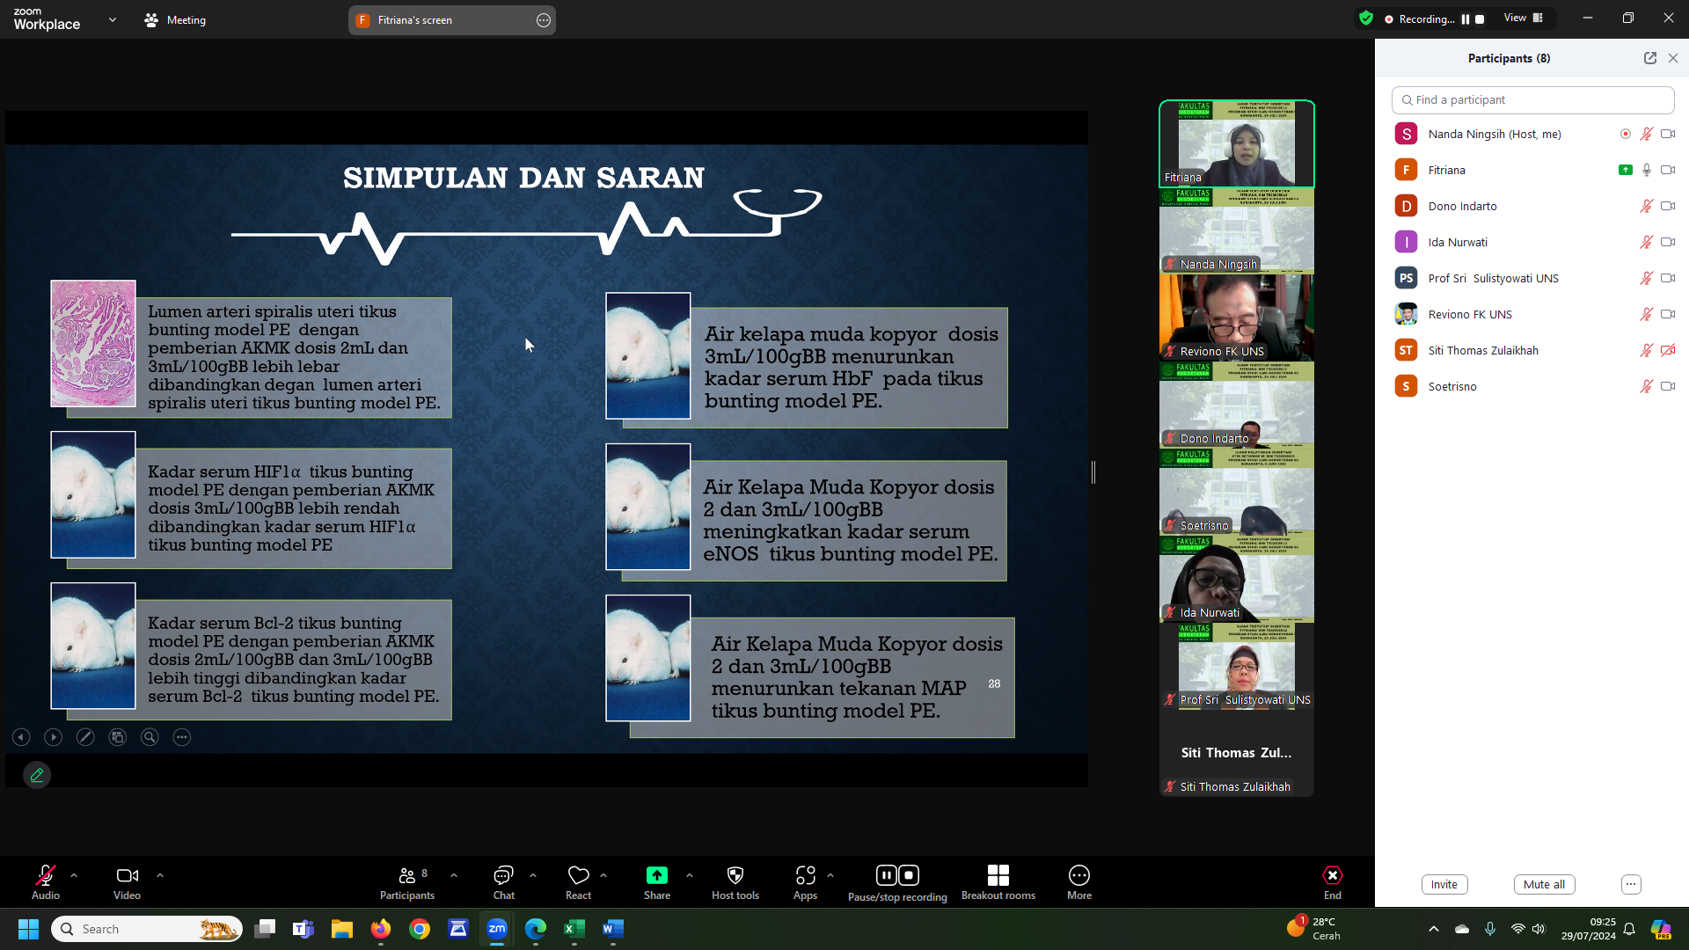Open Breakout Rooms panel
Image resolution: width=1689 pixels, height=950 pixels.
pos(998,877)
